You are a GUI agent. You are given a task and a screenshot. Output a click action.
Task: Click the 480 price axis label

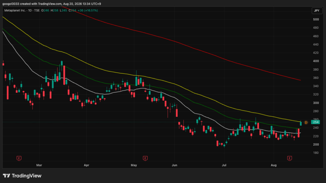point(316,28)
